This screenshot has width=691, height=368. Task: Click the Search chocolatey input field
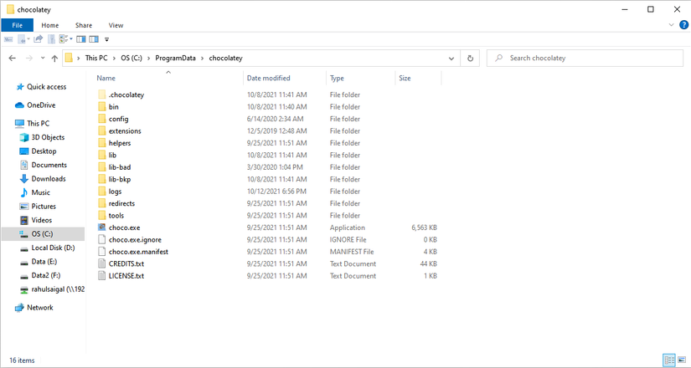click(586, 59)
